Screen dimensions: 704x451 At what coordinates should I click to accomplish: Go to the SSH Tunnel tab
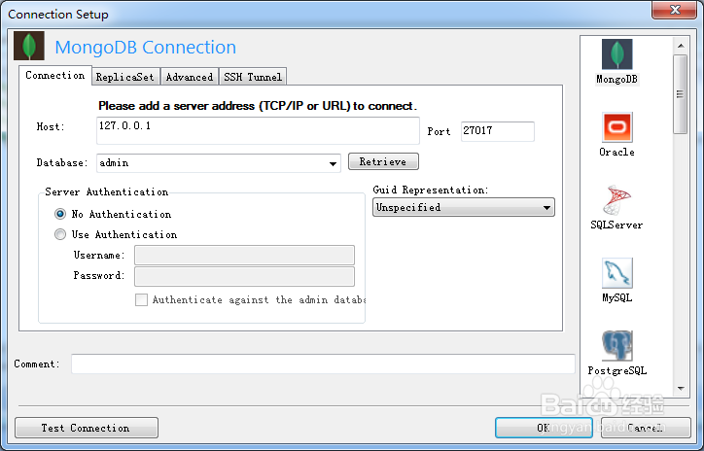tap(252, 77)
